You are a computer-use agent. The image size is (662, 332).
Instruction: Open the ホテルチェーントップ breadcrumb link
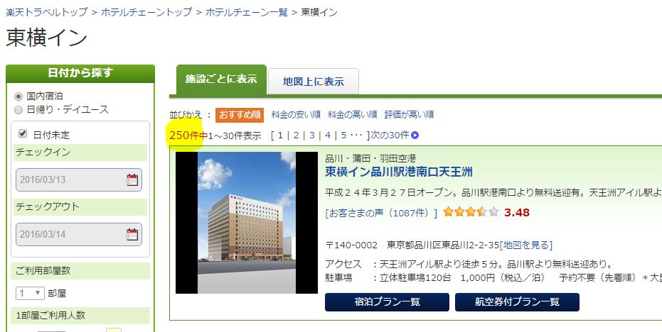click(x=146, y=12)
